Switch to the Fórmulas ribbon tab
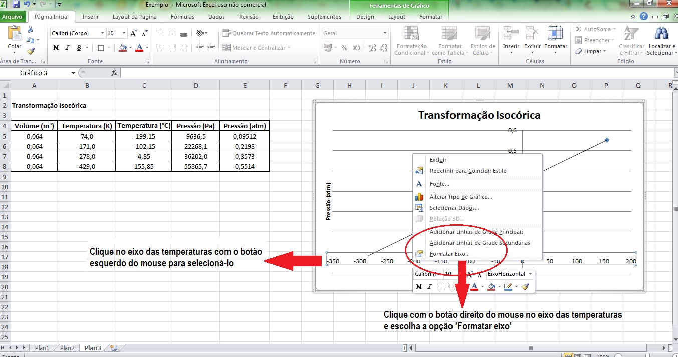This screenshot has height=357, width=678. click(183, 17)
